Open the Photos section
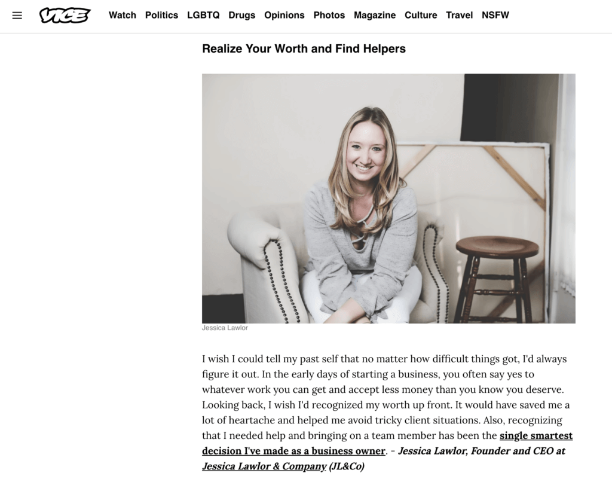Viewport: 612px width, 482px height. tap(329, 15)
